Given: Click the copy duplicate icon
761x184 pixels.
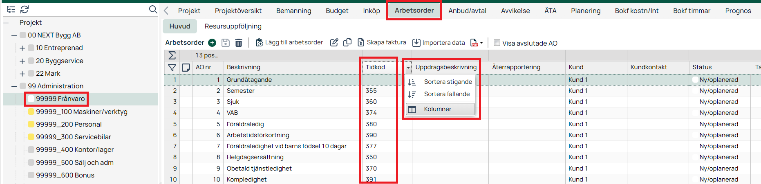Looking at the screenshot, I should pos(347,43).
